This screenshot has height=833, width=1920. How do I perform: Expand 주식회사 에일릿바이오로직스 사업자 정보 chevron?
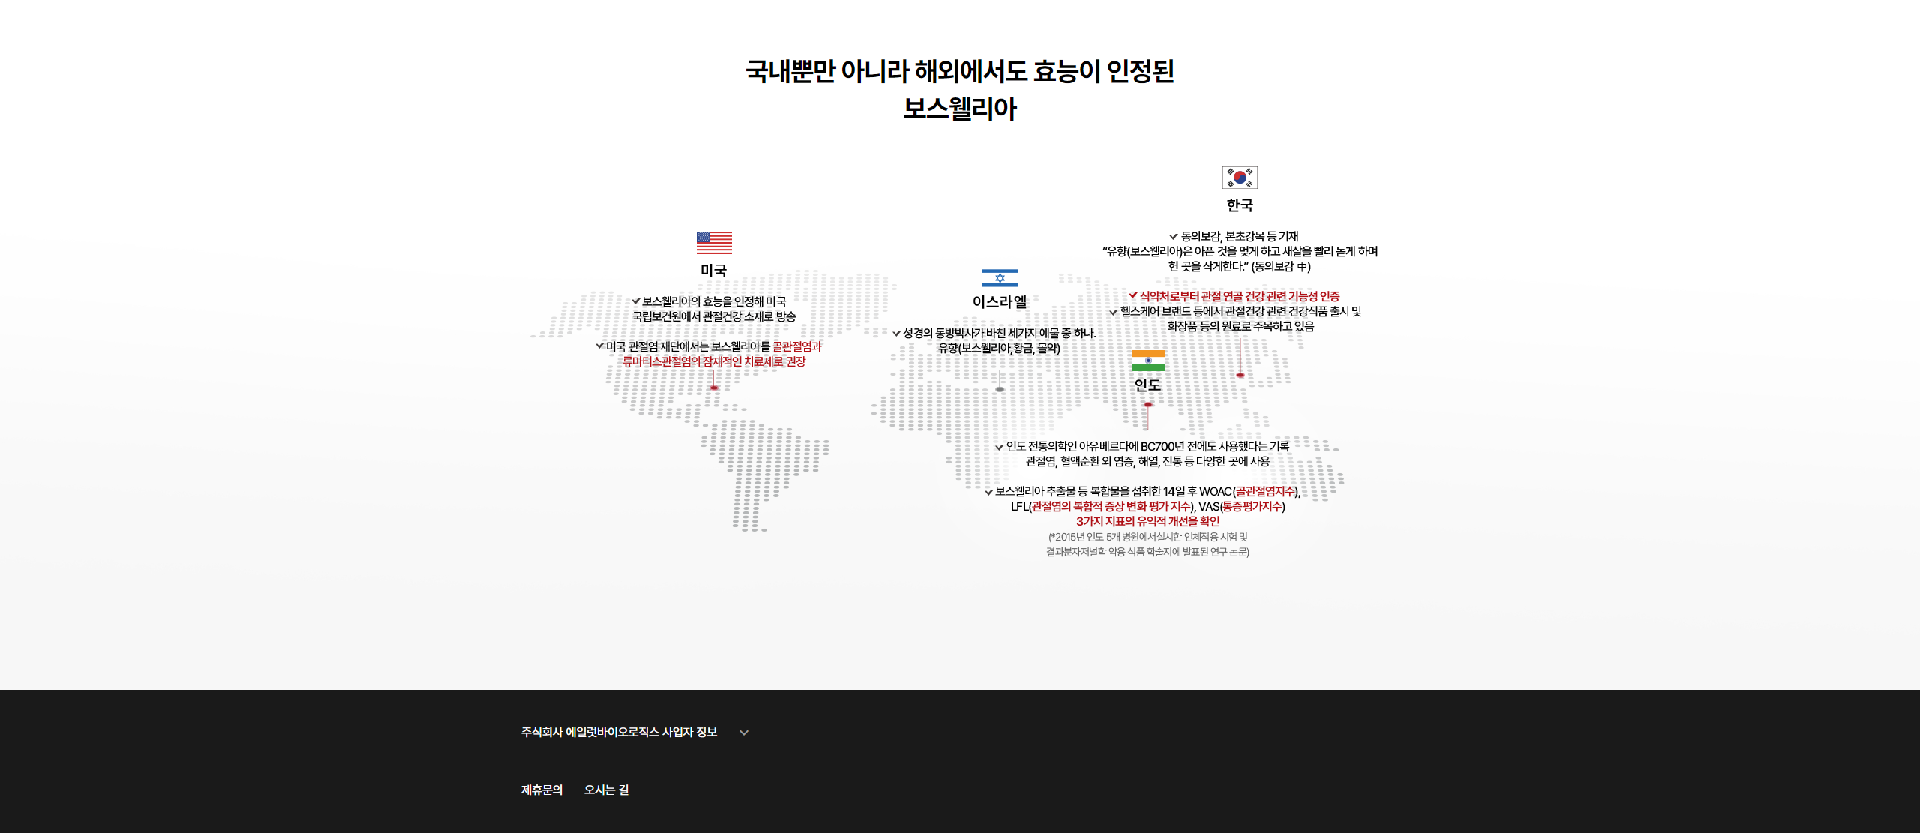coord(744,733)
